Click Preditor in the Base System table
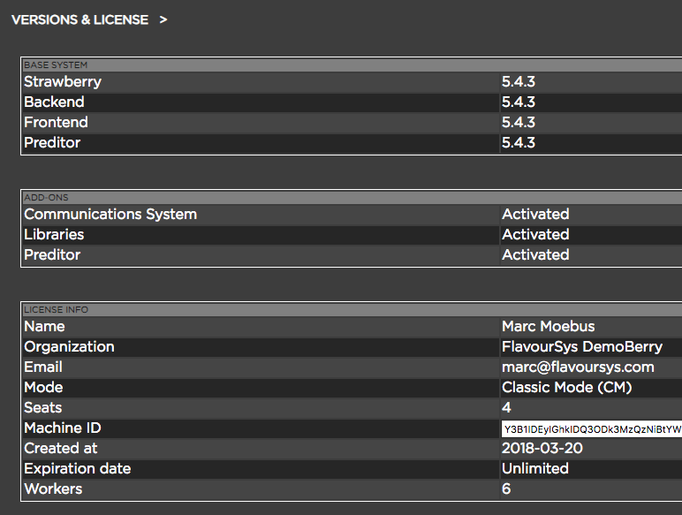Screen dimensions: 682x515 [x=52, y=143]
